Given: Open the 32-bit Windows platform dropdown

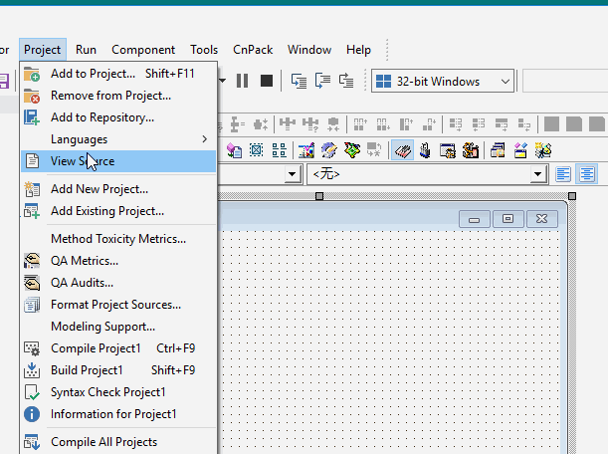Looking at the screenshot, I should click(443, 82).
